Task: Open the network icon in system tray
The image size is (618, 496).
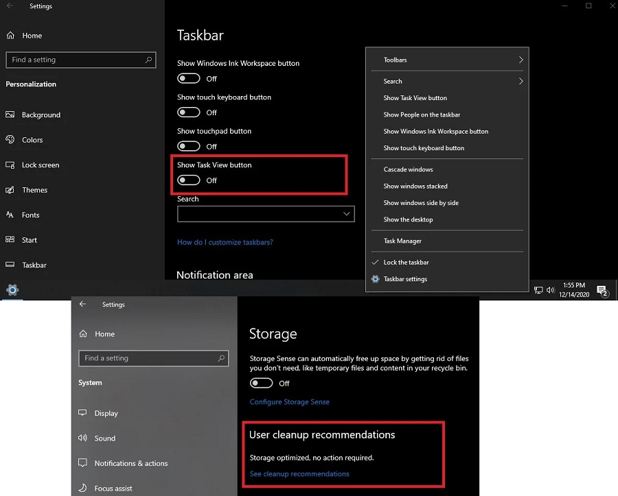Action: 538,290
